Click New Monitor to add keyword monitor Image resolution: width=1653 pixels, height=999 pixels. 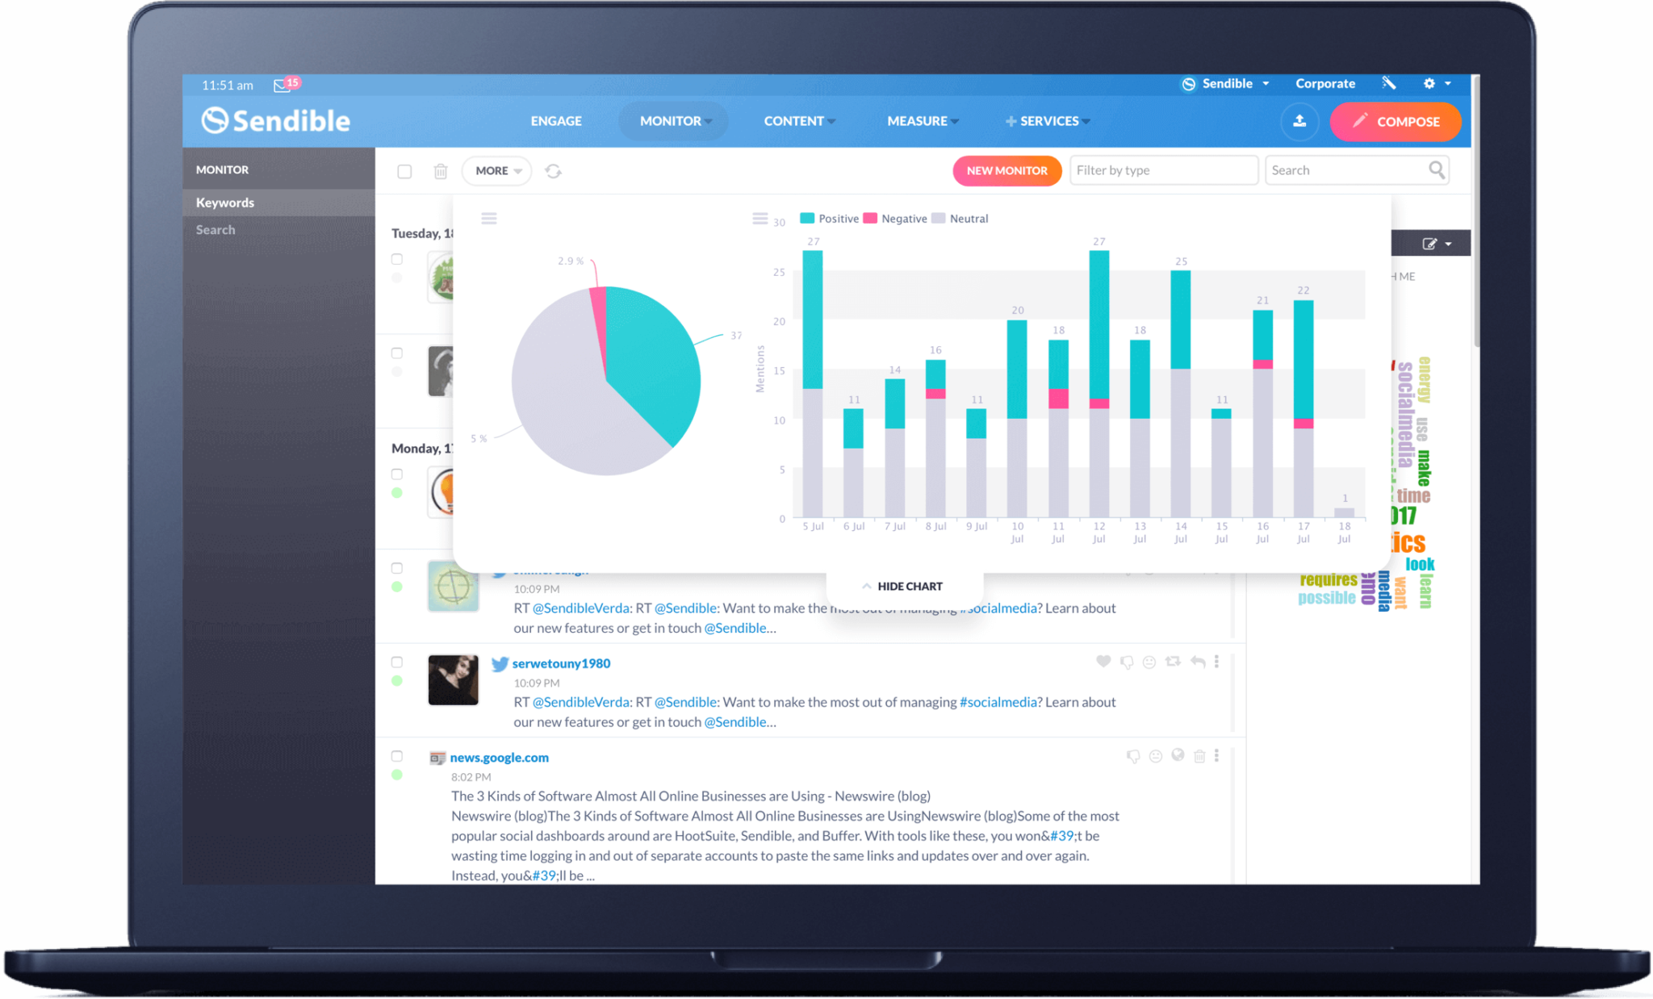[1006, 169]
